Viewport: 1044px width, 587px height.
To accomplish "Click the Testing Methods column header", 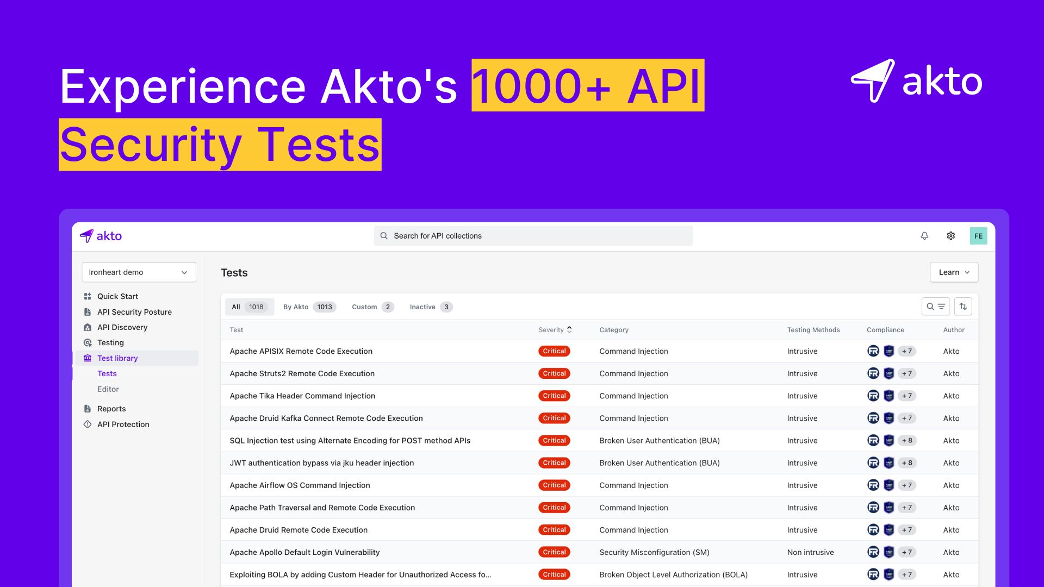I will 813,330.
